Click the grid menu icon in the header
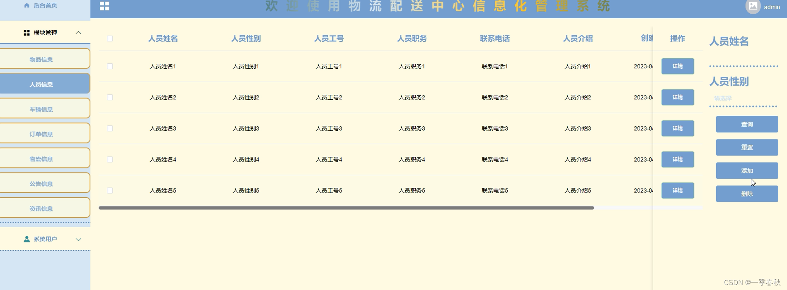Screen dimensions: 787x290 click(104, 6)
